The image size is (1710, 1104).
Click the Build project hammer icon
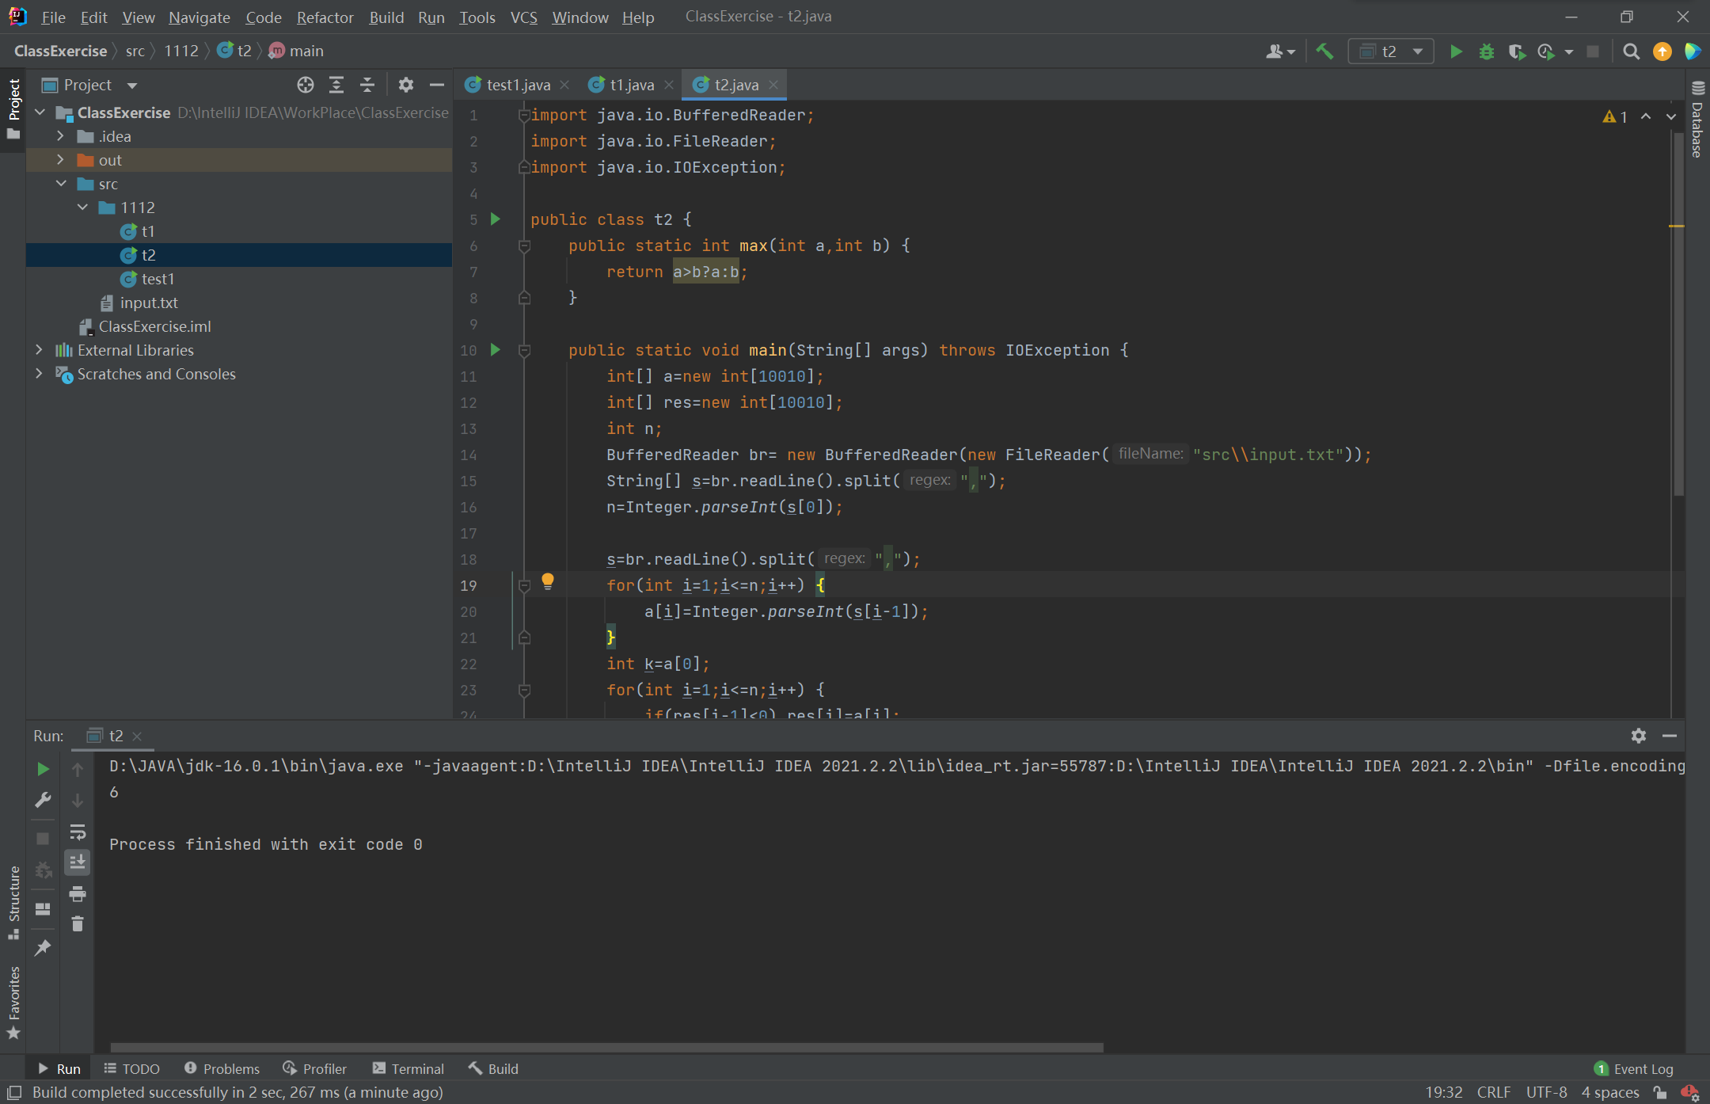[1324, 51]
